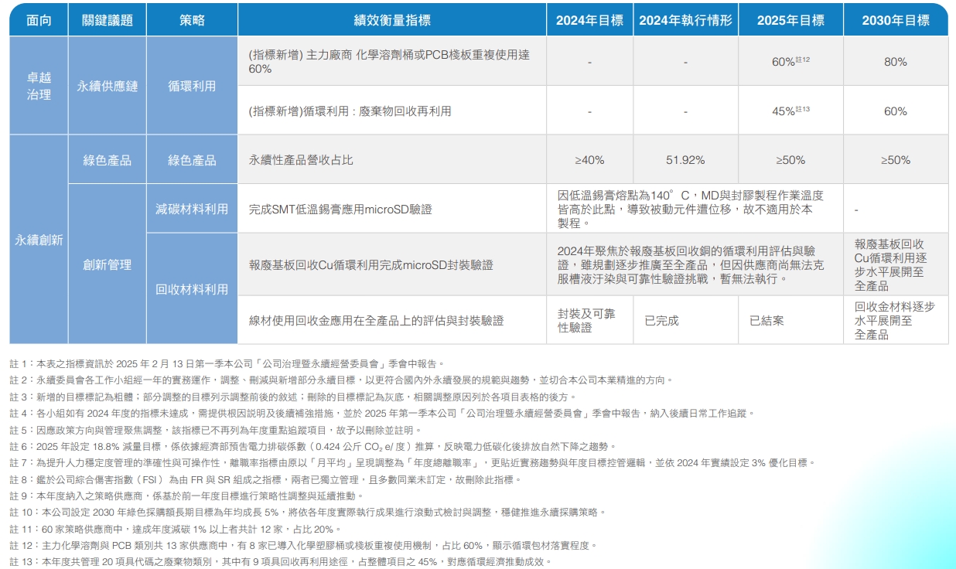Select the 永續創新 cell
956x569 pixels.
click(x=39, y=240)
